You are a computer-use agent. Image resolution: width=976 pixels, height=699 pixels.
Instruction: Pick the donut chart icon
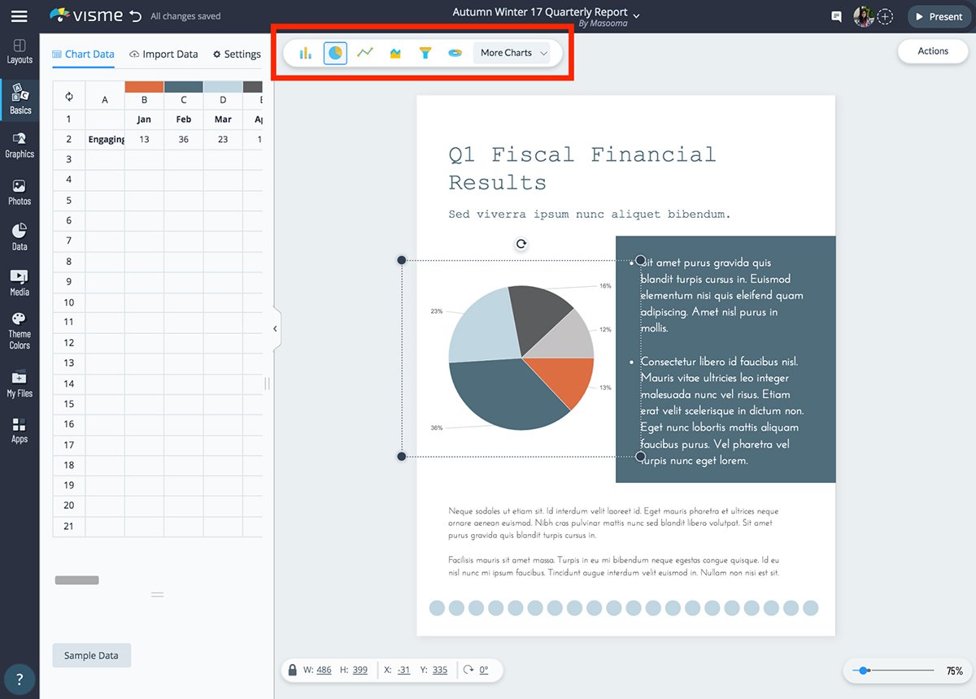coord(455,53)
